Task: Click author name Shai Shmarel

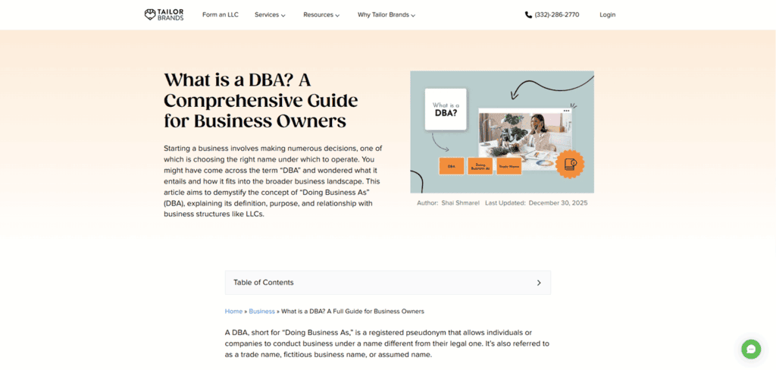Action: (460, 203)
